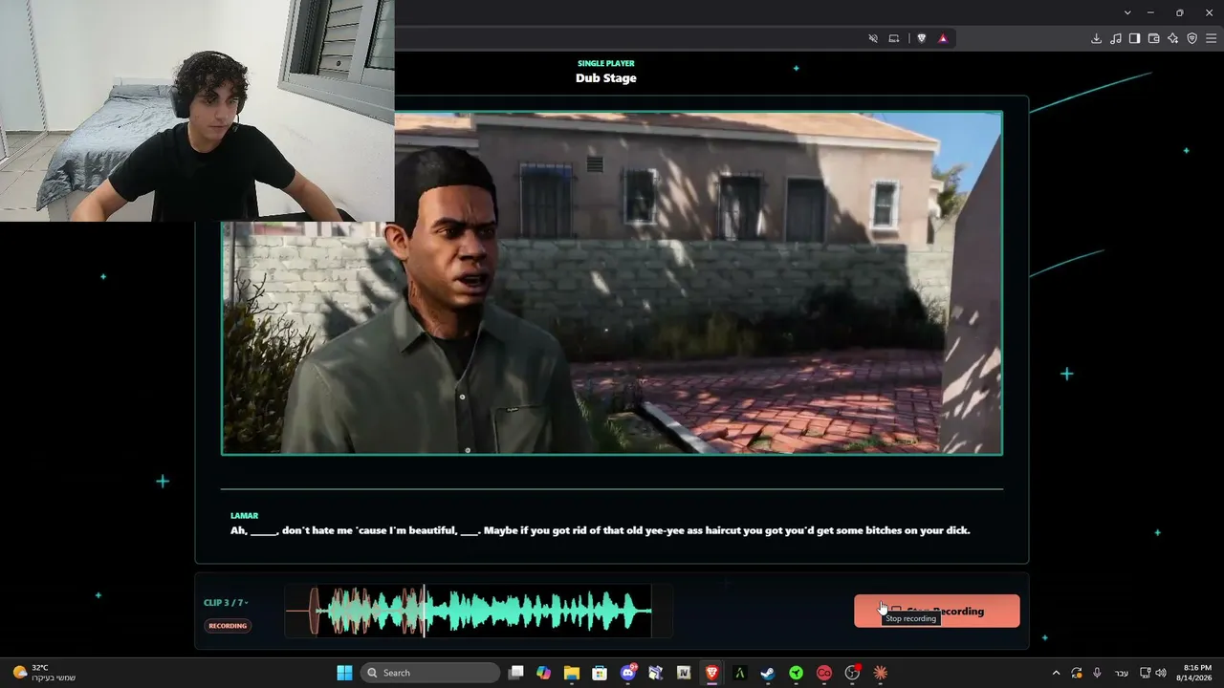Open the orange starburst app on the taskbar
The width and height of the screenshot is (1224, 688).
point(880,673)
